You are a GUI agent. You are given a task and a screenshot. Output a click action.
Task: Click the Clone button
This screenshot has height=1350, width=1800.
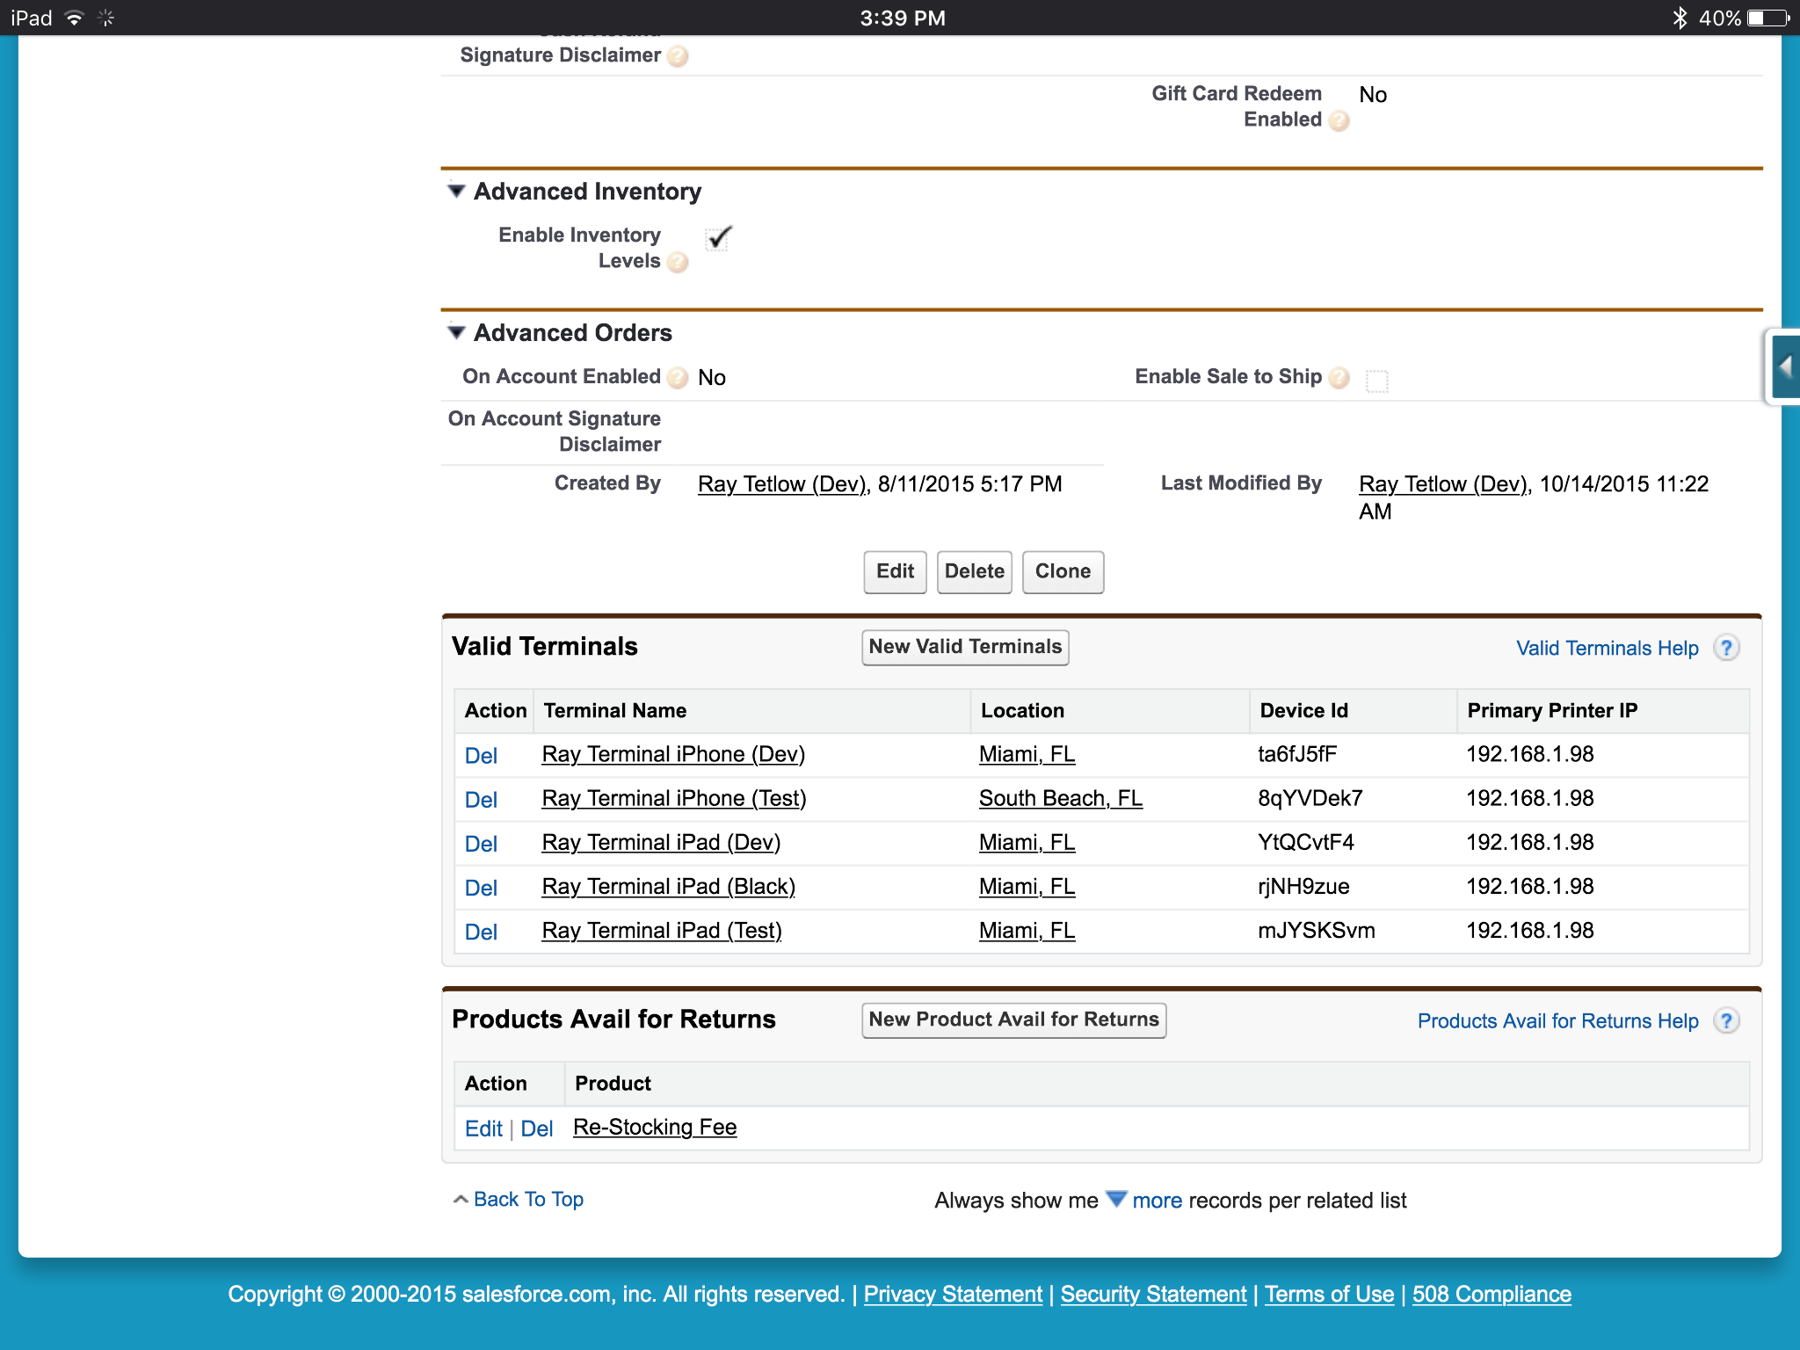pos(1063,572)
